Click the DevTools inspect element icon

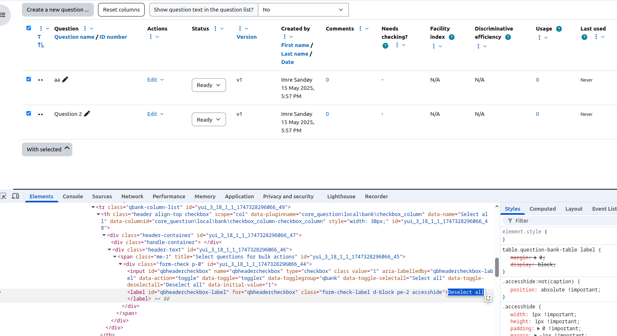pyautogui.click(x=3, y=196)
